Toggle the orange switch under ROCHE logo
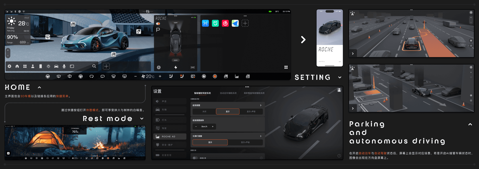479x169 pixels. [158, 24]
